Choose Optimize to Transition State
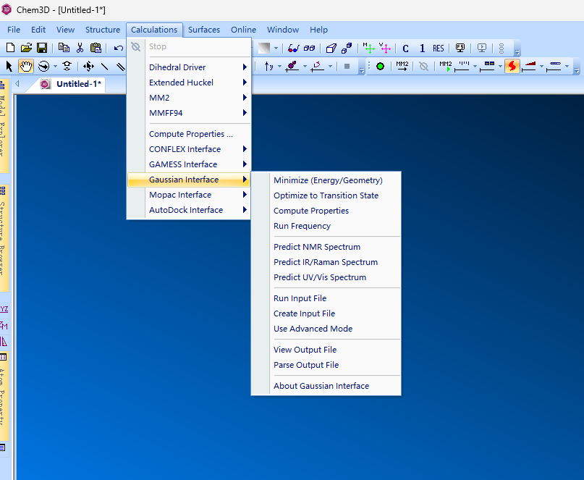584x480 pixels. pyautogui.click(x=326, y=195)
